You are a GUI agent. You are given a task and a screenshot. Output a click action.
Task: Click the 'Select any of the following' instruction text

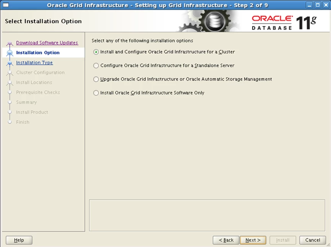coord(142,40)
